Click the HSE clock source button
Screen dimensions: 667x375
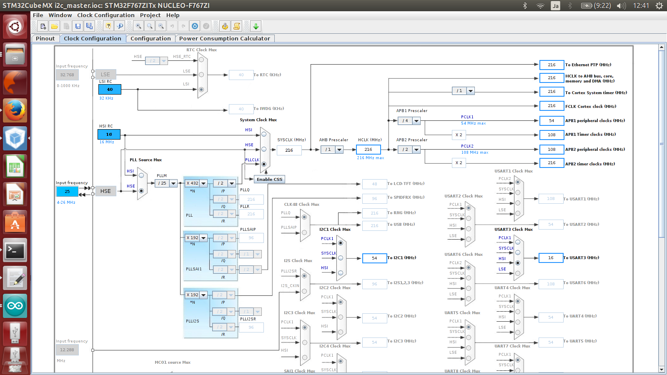click(x=105, y=191)
